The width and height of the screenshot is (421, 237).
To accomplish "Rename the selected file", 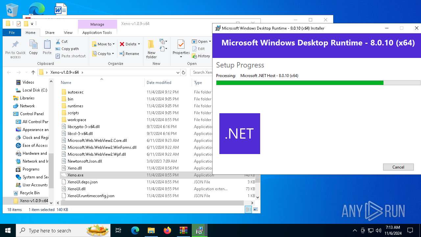I will point(129,54).
